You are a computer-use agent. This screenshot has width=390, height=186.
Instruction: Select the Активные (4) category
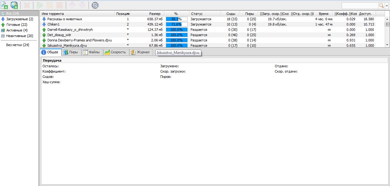click(x=19, y=30)
